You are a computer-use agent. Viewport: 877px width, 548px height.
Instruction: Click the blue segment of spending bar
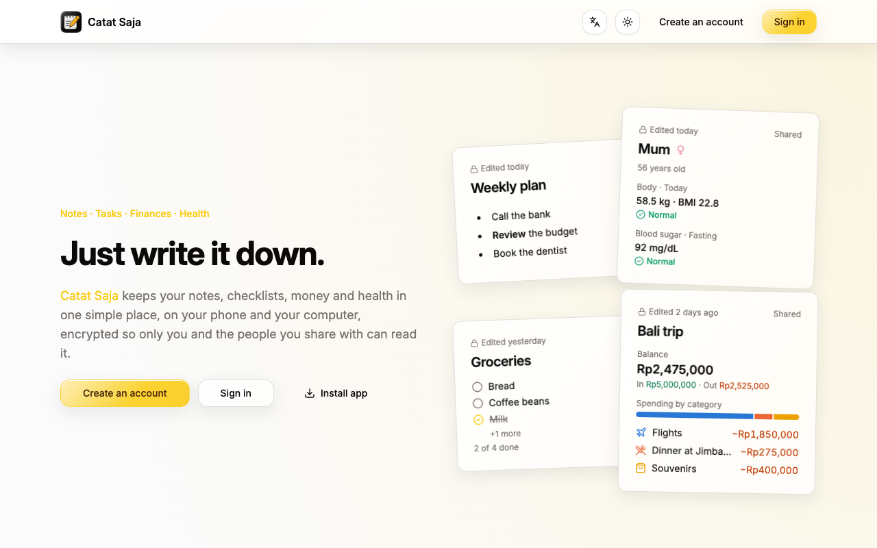(x=695, y=415)
